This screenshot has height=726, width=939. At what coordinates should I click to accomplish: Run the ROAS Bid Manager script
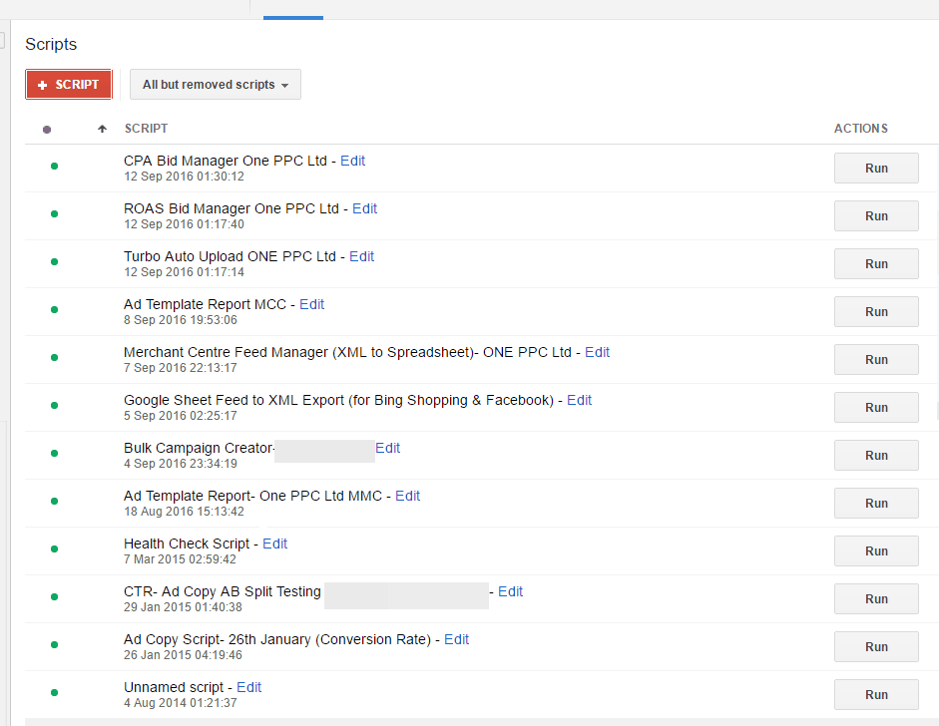[x=876, y=216]
